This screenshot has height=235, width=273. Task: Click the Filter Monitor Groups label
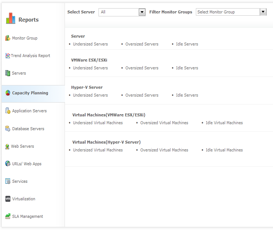pyautogui.click(x=171, y=12)
